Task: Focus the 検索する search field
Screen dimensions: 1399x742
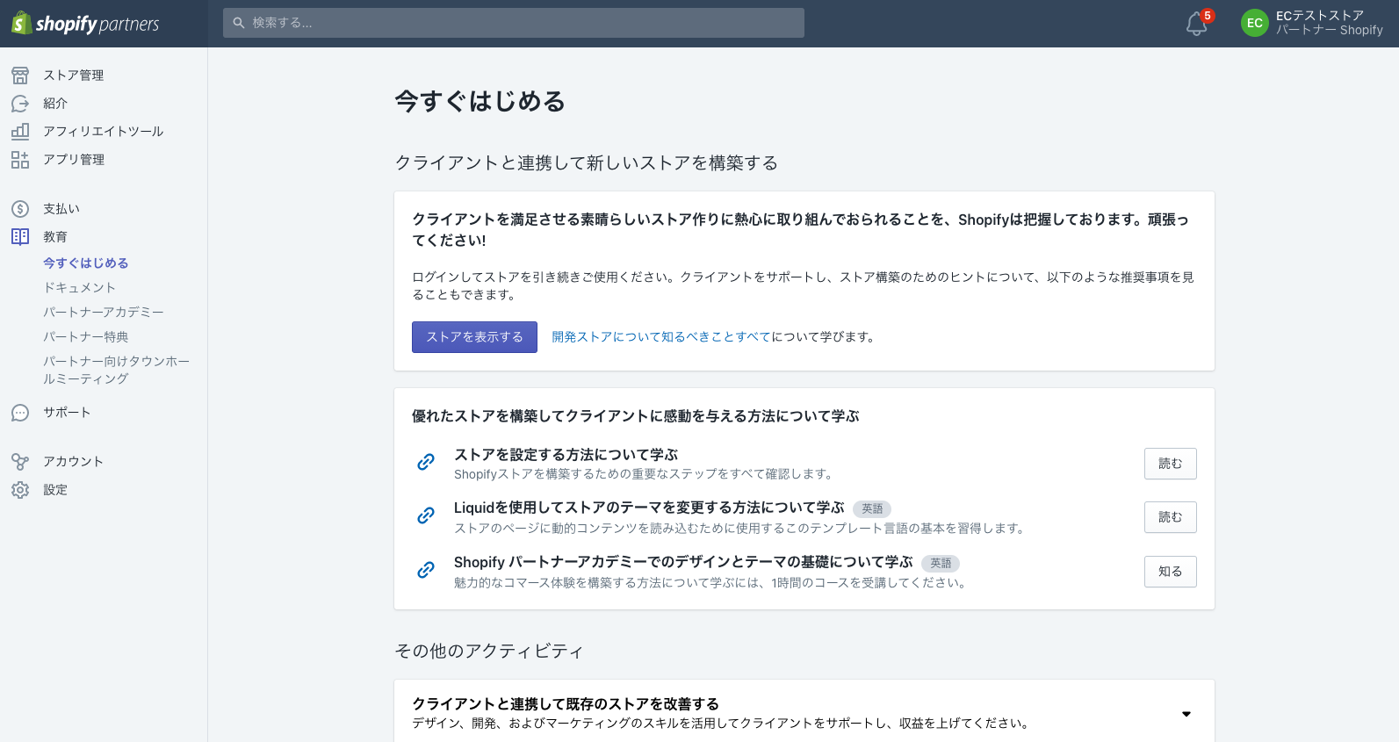Action: [x=514, y=23]
